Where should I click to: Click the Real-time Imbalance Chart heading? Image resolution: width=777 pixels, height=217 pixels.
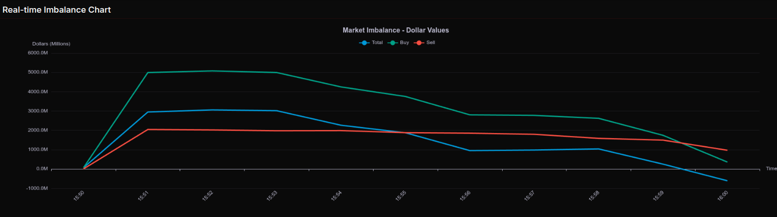[57, 10]
